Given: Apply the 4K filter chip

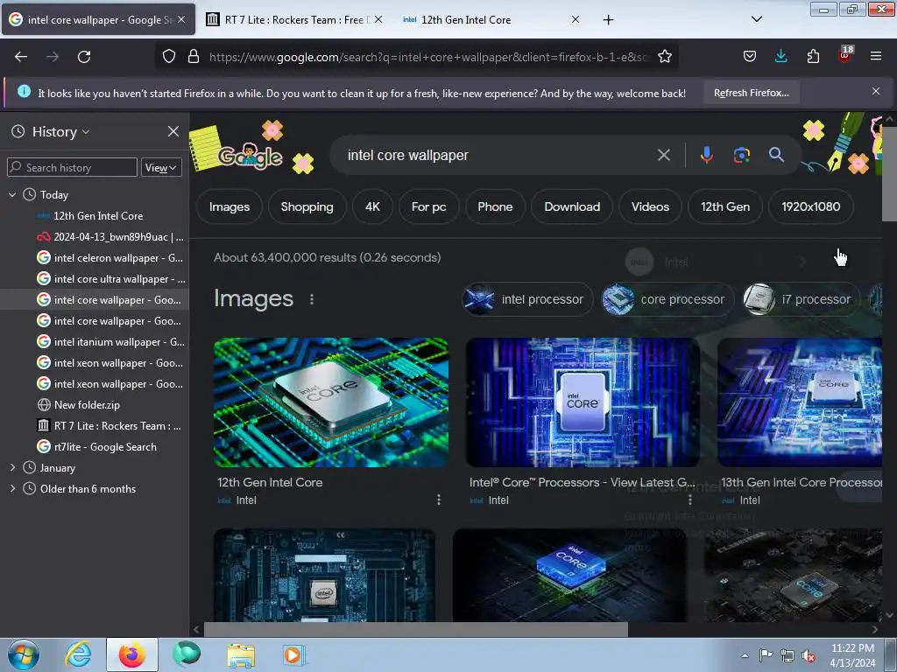Looking at the screenshot, I should (372, 206).
